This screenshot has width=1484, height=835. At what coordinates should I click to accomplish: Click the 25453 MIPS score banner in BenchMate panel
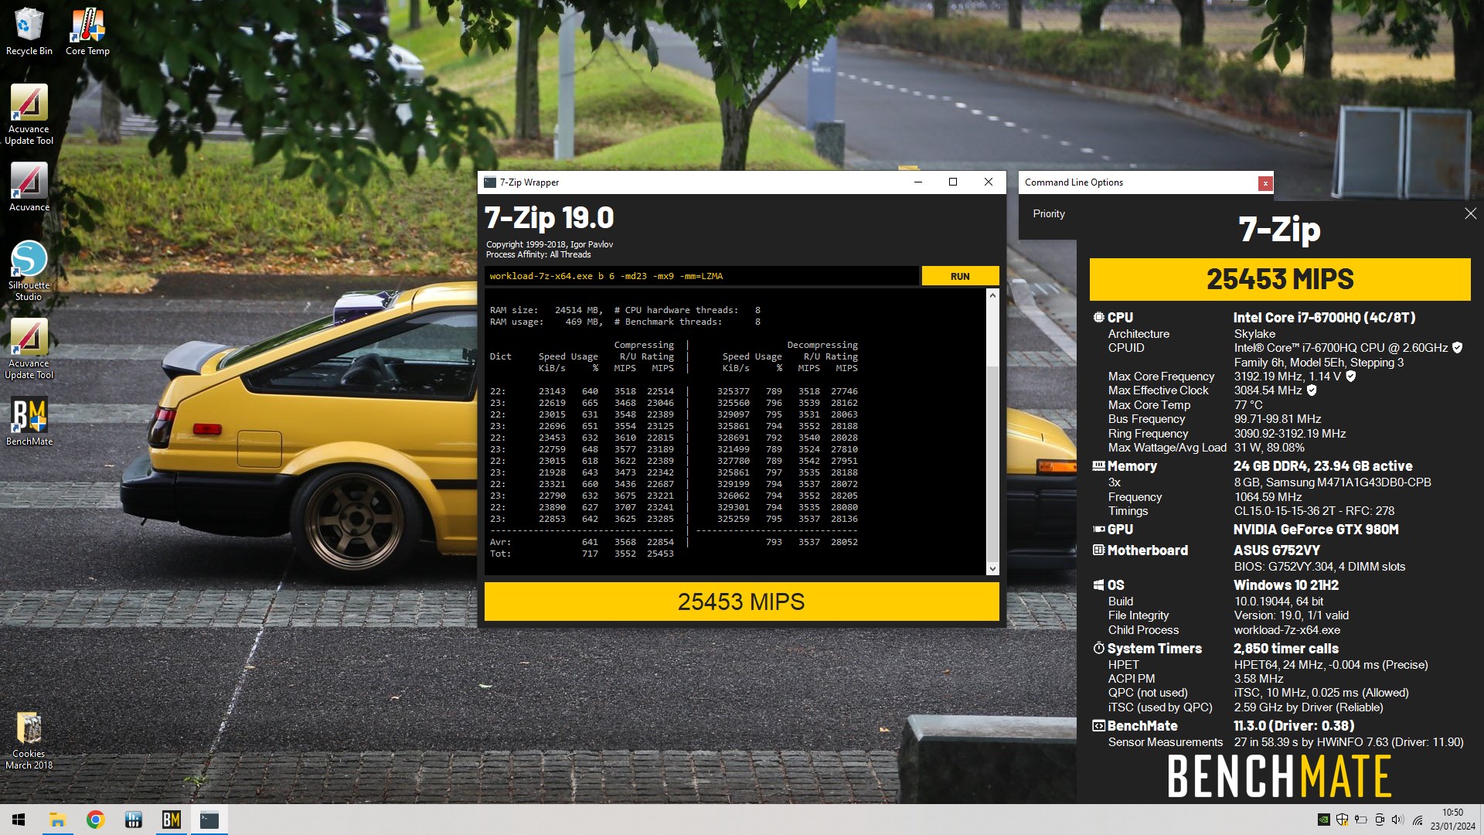[1280, 279]
